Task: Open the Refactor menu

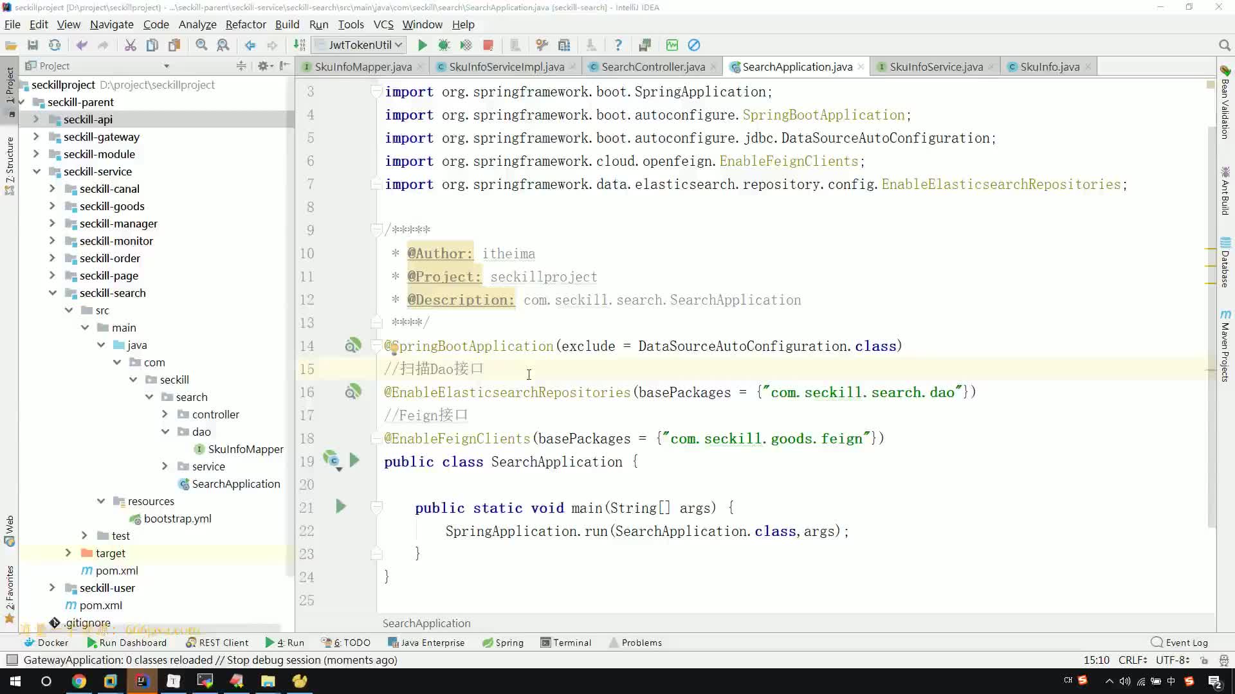Action: (x=246, y=24)
